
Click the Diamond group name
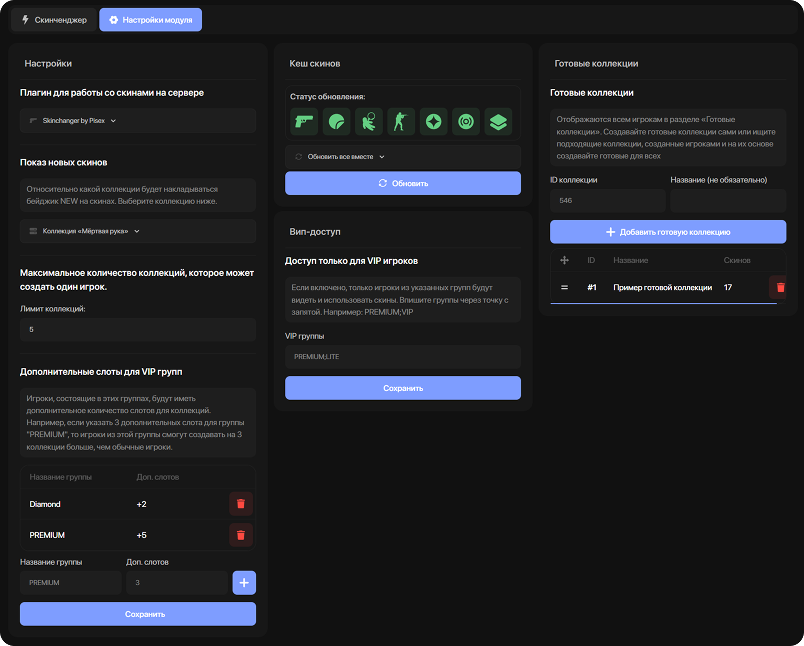tap(45, 504)
